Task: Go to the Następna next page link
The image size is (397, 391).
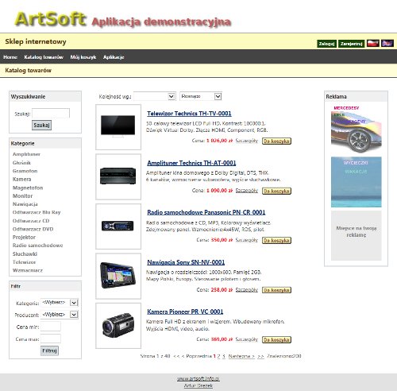Action: coord(241,356)
